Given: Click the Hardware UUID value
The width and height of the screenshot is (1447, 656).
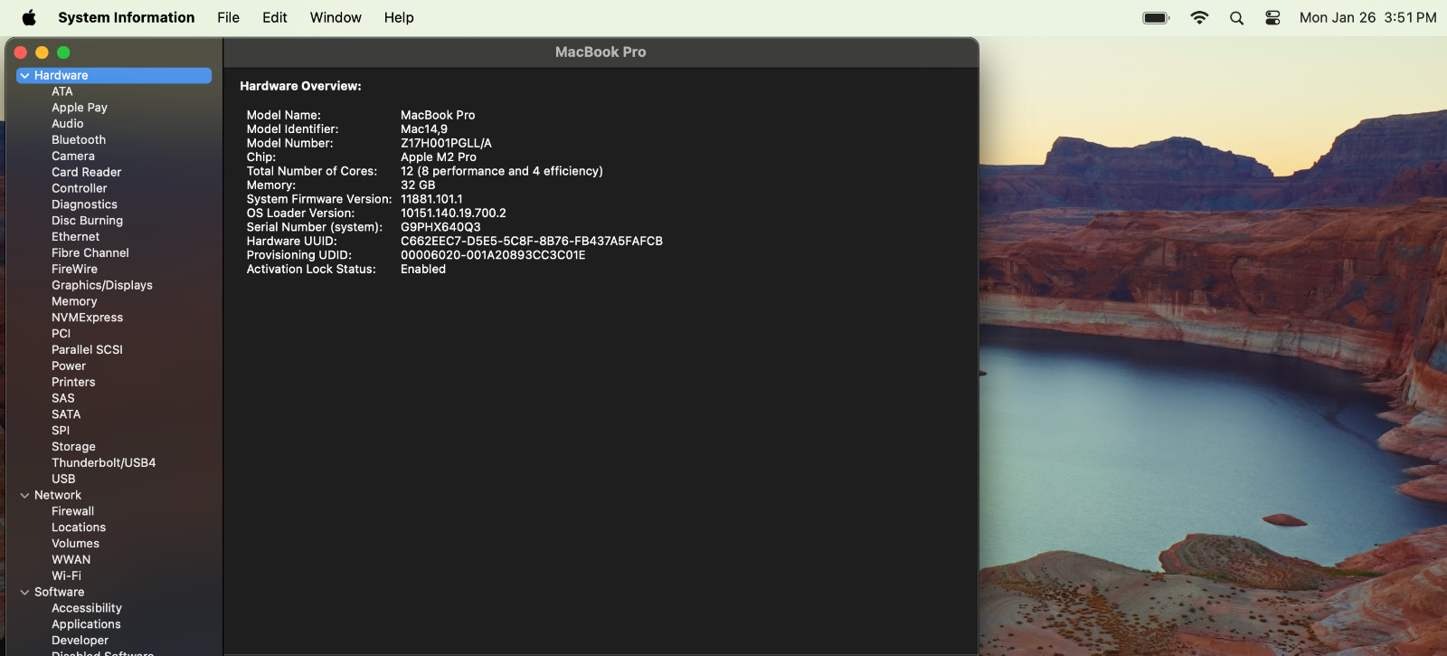Looking at the screenshot, I should point(532,242).
